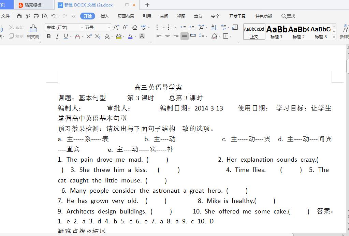This screenshot has width=349, height=236.
Task: Click the A-Z sort icon
Action: click(214, 27)
